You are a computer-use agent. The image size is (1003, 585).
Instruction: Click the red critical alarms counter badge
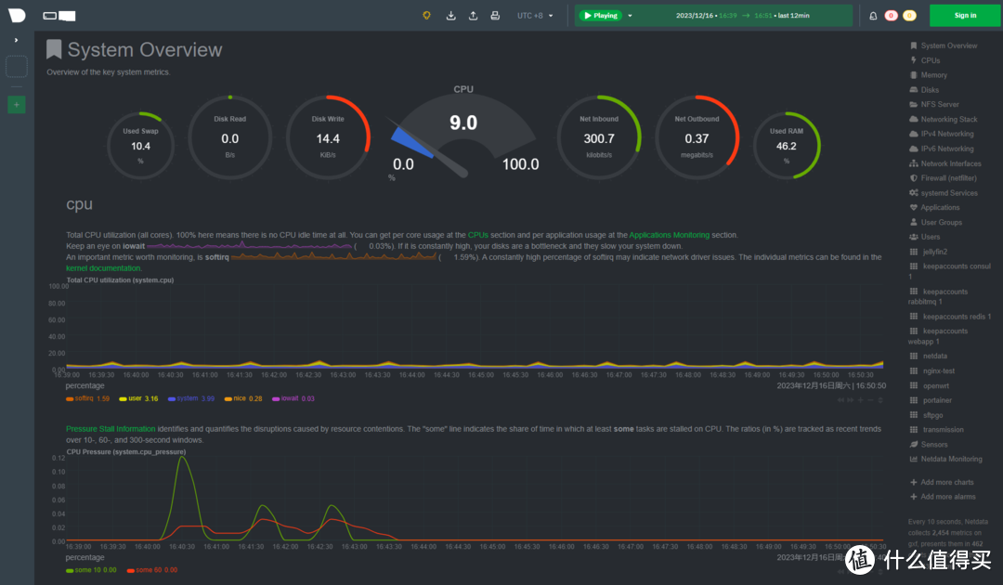click(x=891, y=16)
